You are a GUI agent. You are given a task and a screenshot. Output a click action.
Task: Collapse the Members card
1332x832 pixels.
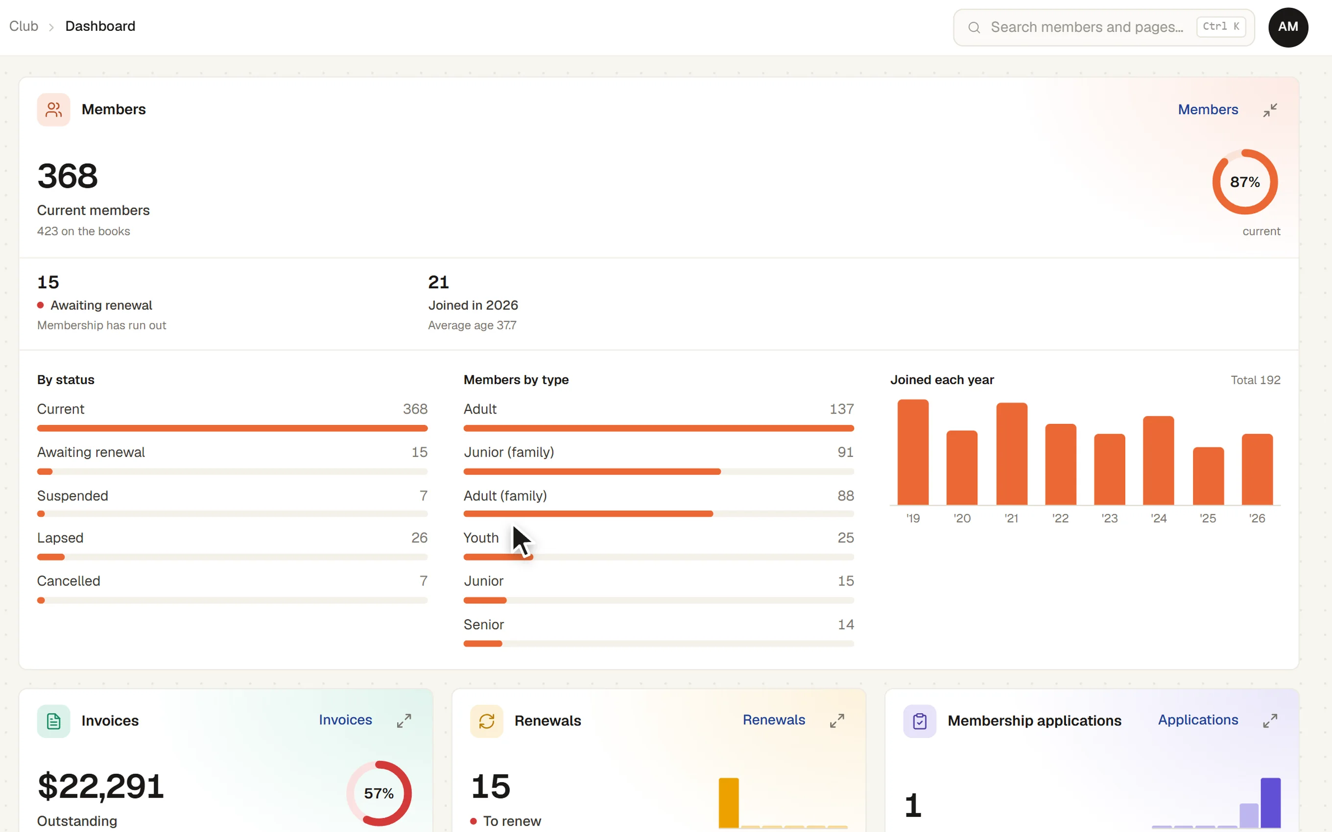(x=1270, y=110)
